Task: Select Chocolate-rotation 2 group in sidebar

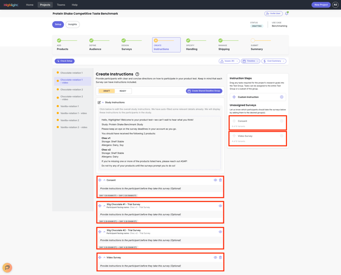Action: [x=73, y=90]
